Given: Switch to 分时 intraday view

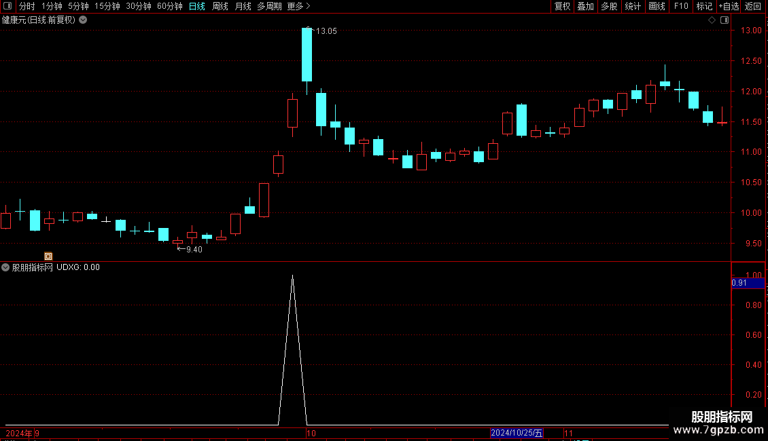Looking at the screenshot, I should click(x=27, y=6).
